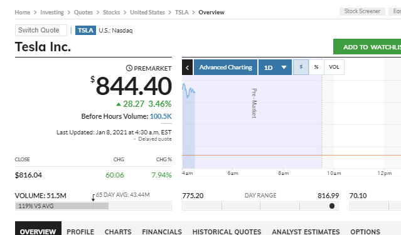
Task: Switch to the Financials tab
Action: pyautogui.click(x=162, y=232)
